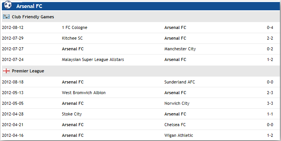
Task: Click Chelsea FC team name
Action: [x=175, y=125]
